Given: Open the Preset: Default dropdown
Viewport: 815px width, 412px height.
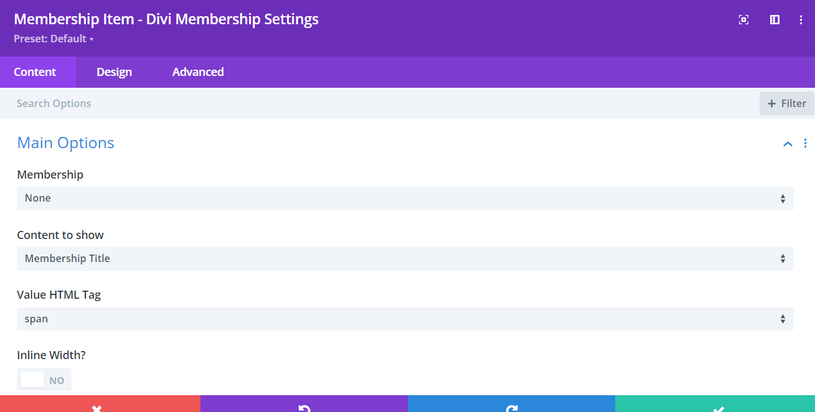Looking at the screenshot, I should [54, 39].
